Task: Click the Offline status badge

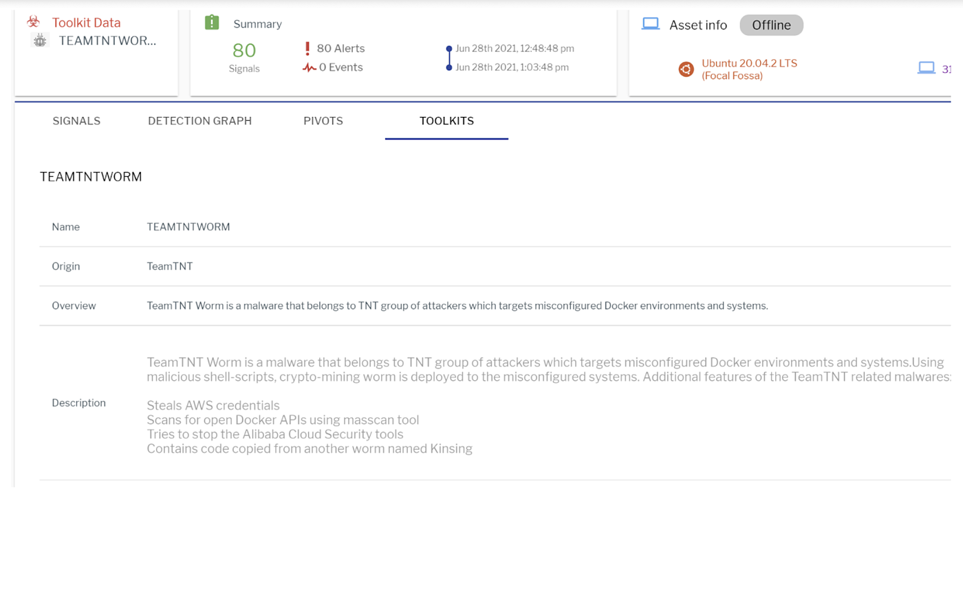Action: (771, 25)
